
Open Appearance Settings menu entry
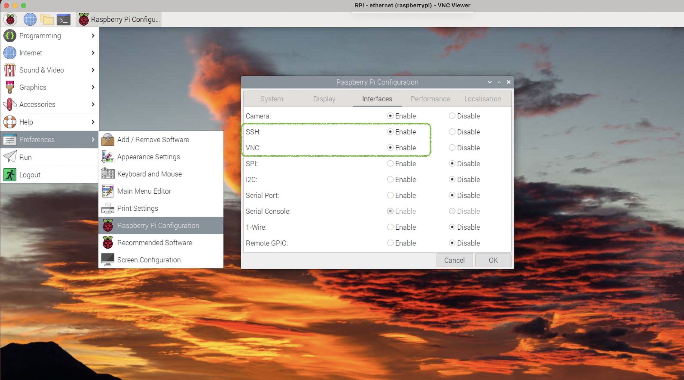click(161, 157)
